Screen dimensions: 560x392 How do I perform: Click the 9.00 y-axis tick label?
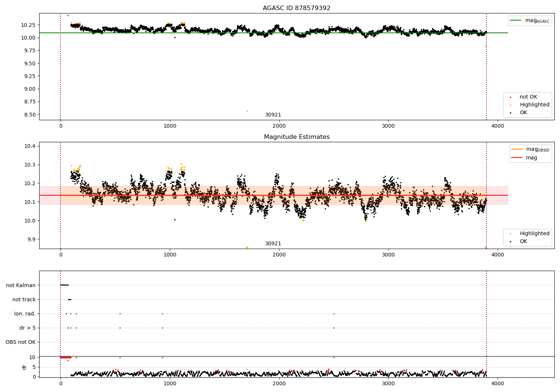pyautogui.click(x=29, y=89)
